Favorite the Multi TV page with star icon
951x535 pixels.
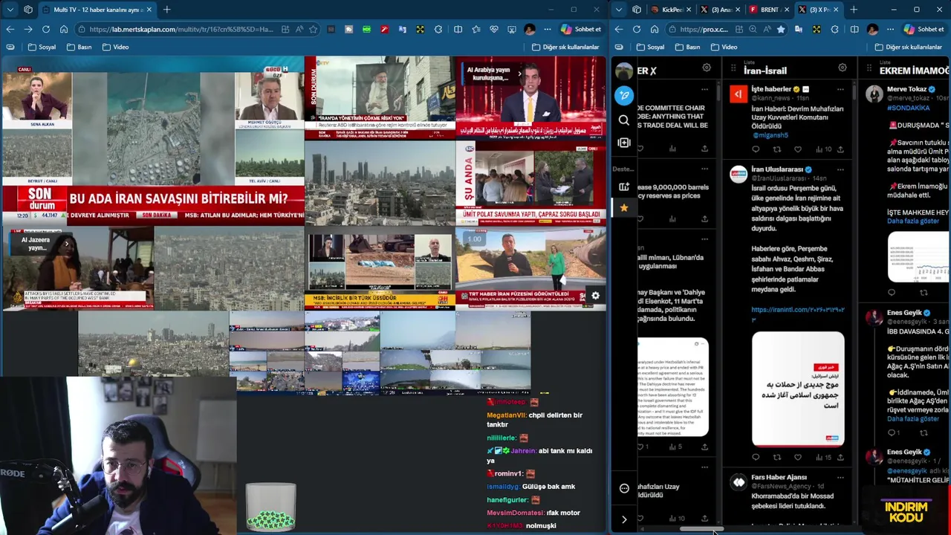(x=313, y=29)
